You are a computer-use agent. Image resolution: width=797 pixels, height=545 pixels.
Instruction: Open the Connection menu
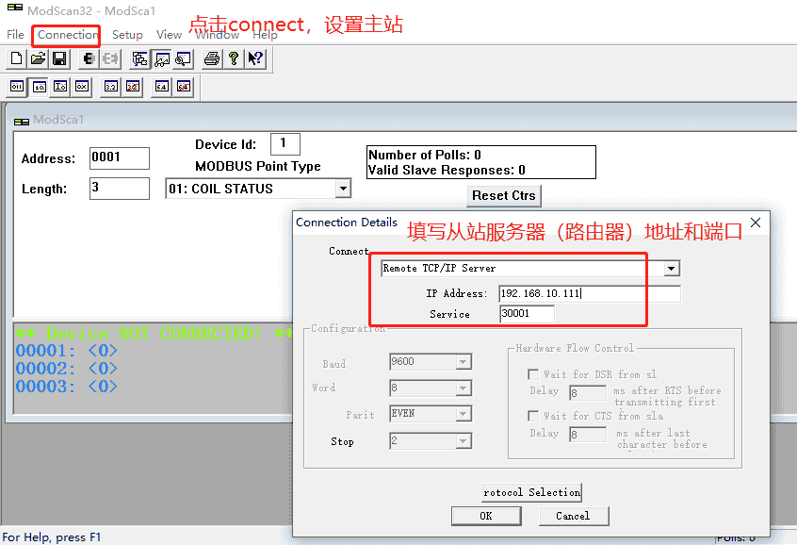click(x=68, y=35)
